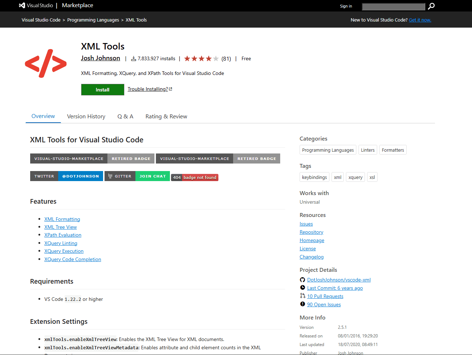472x355 pixels.
Task: Open the Trouble Installing link
Action: 148,89
